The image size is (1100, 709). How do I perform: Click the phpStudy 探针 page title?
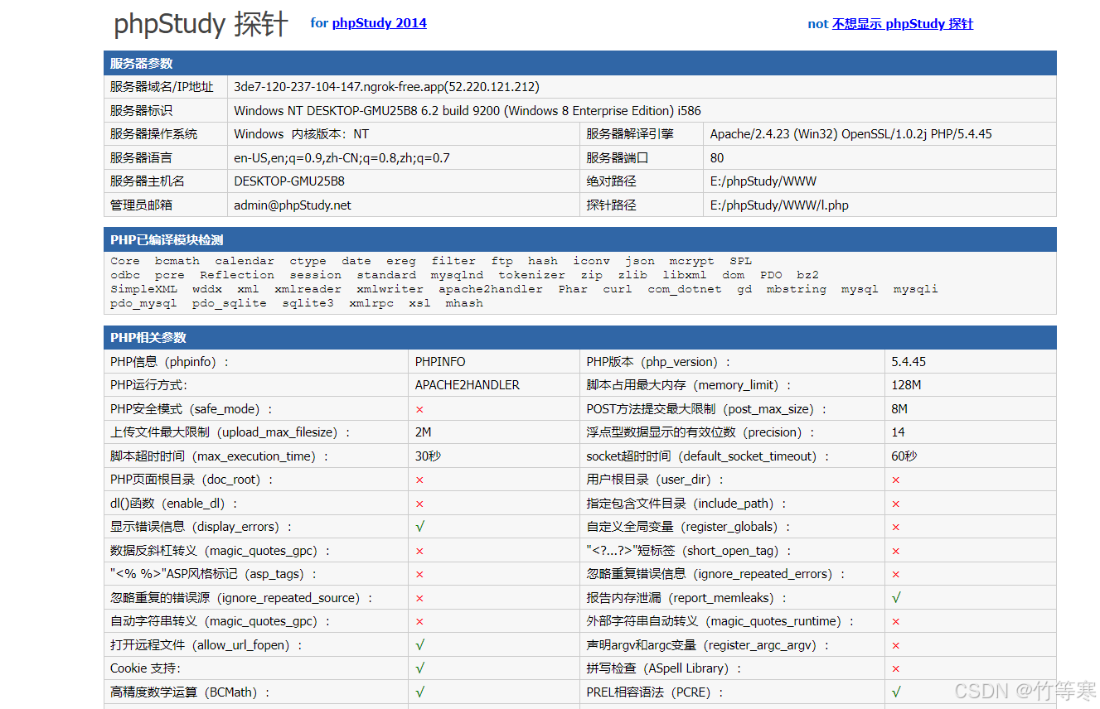201,25
